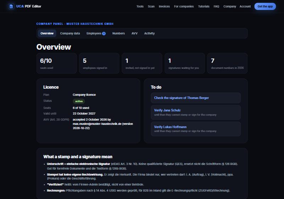This screenshot has width=284, height=199.
Task: Click the max.muster@muster-haustechnik.de email text
Action: point(97,124)
